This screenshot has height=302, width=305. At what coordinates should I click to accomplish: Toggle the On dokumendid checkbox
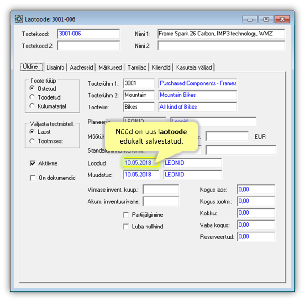(x=33, y=178)
